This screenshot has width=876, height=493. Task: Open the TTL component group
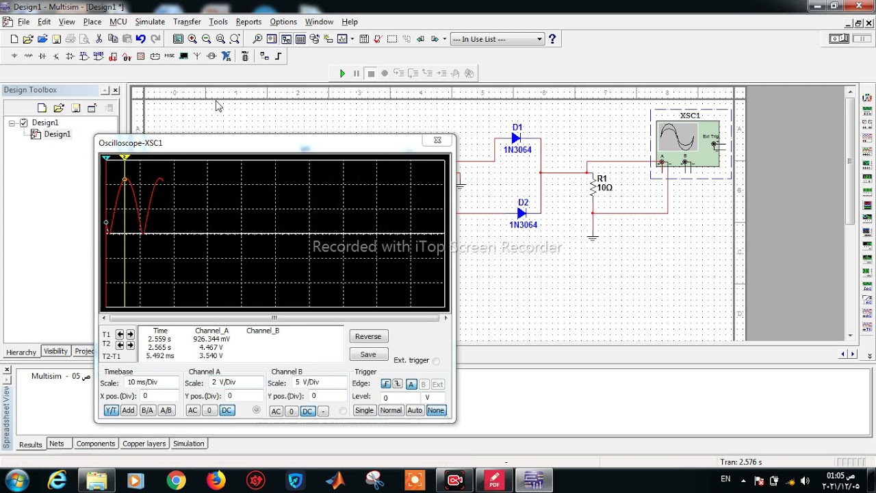[84, 56]
